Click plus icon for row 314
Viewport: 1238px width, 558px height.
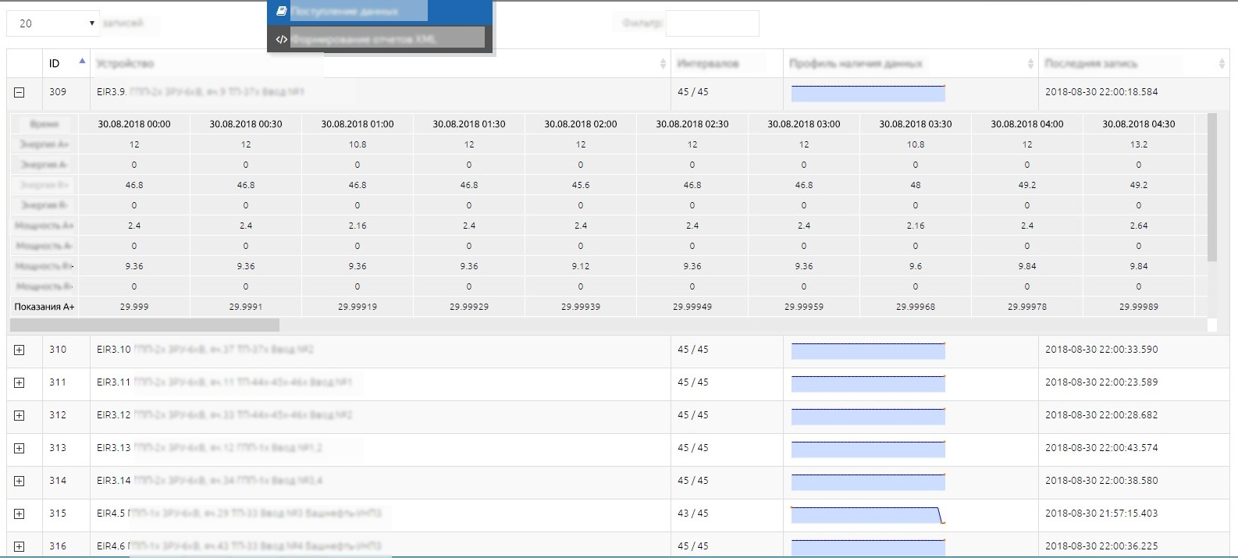click(x=20, y=481)
